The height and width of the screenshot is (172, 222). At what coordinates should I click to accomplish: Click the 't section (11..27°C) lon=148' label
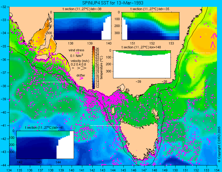pos(141,47)
